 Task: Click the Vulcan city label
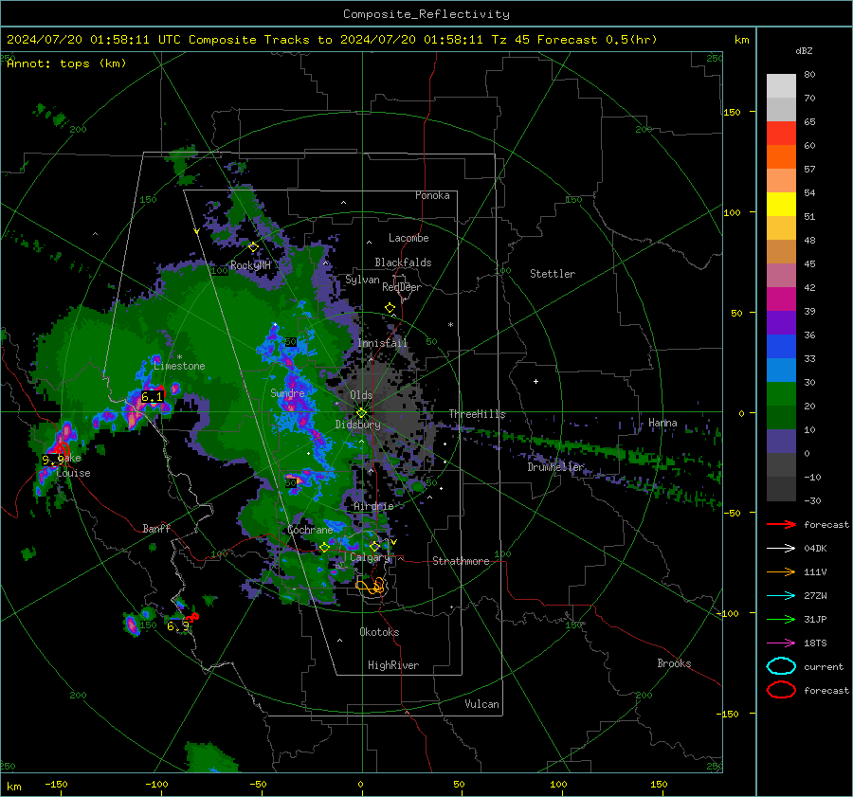[x=481, y=704]
